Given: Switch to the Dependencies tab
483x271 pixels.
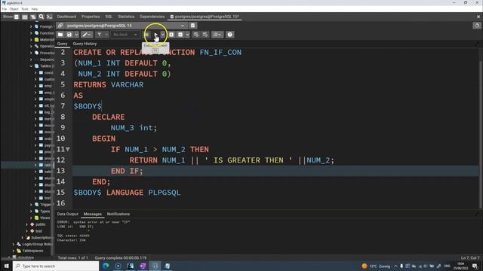Looking at the screenshot, I should 152,17.
